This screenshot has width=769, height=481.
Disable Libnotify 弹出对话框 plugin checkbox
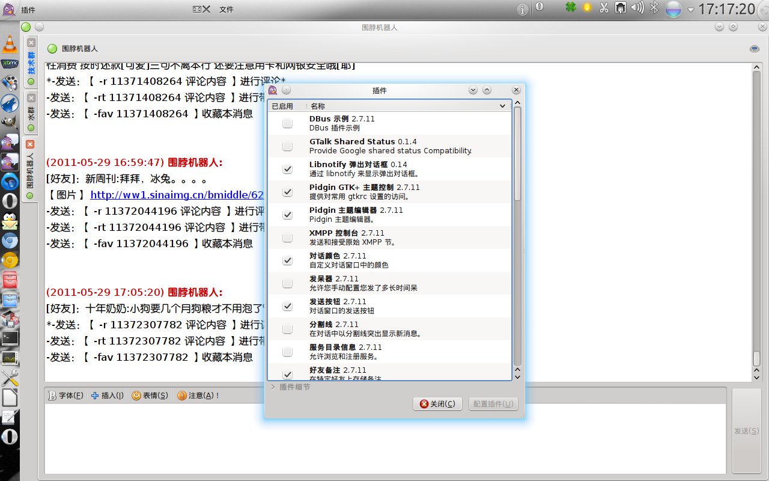click(x=287, y=169)
